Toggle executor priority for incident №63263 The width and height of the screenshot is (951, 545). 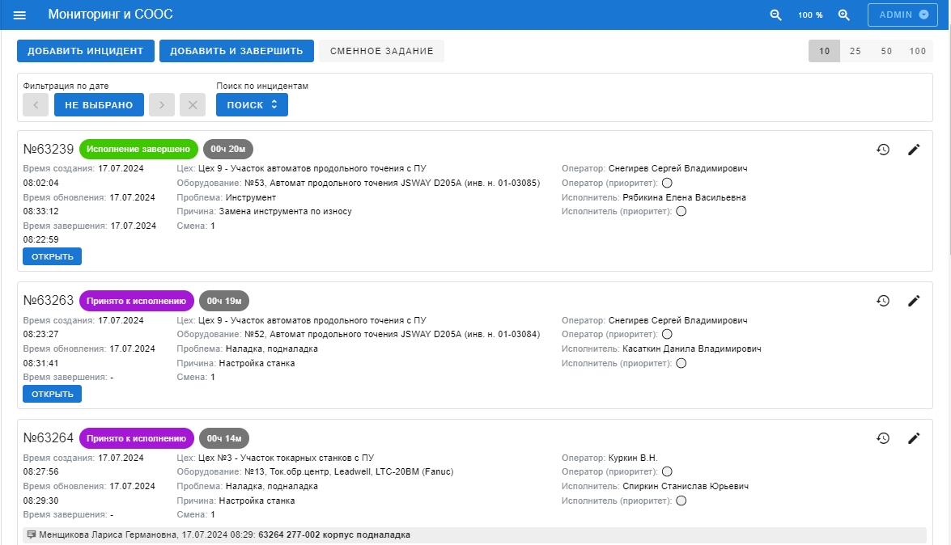click(681, 364)
